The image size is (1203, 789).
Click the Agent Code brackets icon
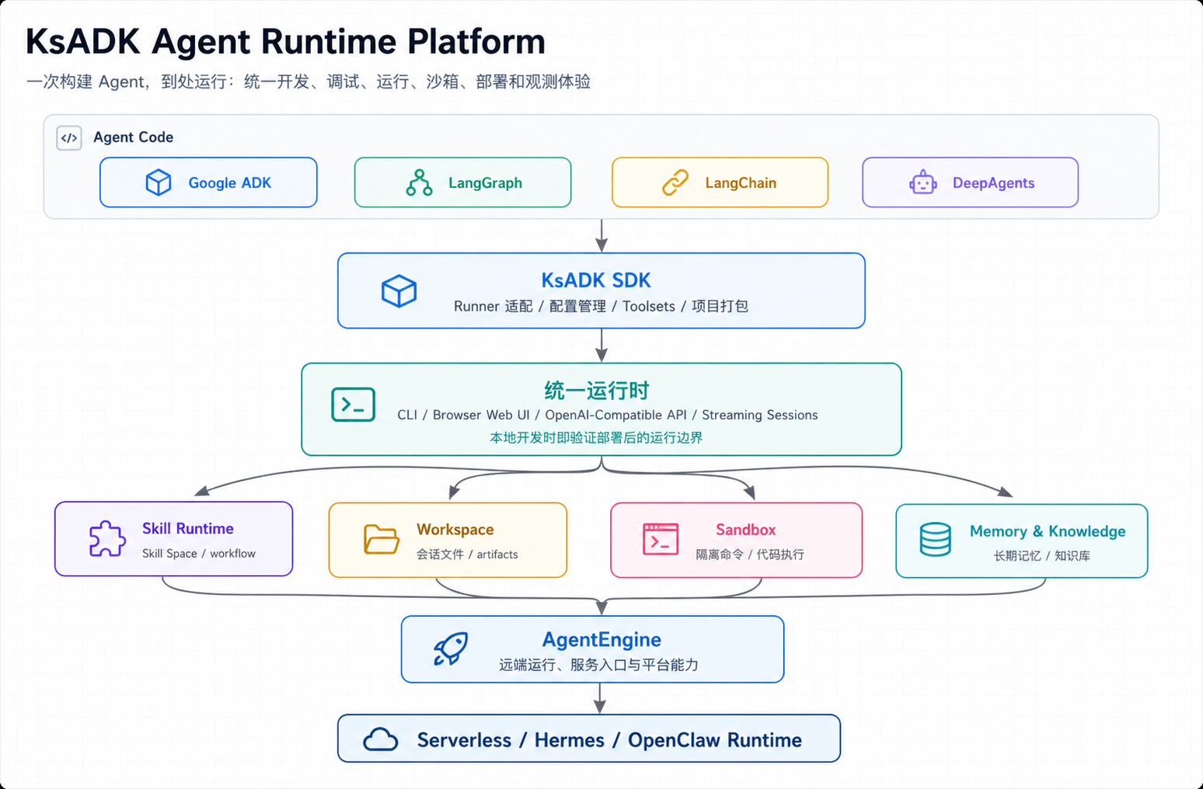pyautogui.click(x=69, y=138)
